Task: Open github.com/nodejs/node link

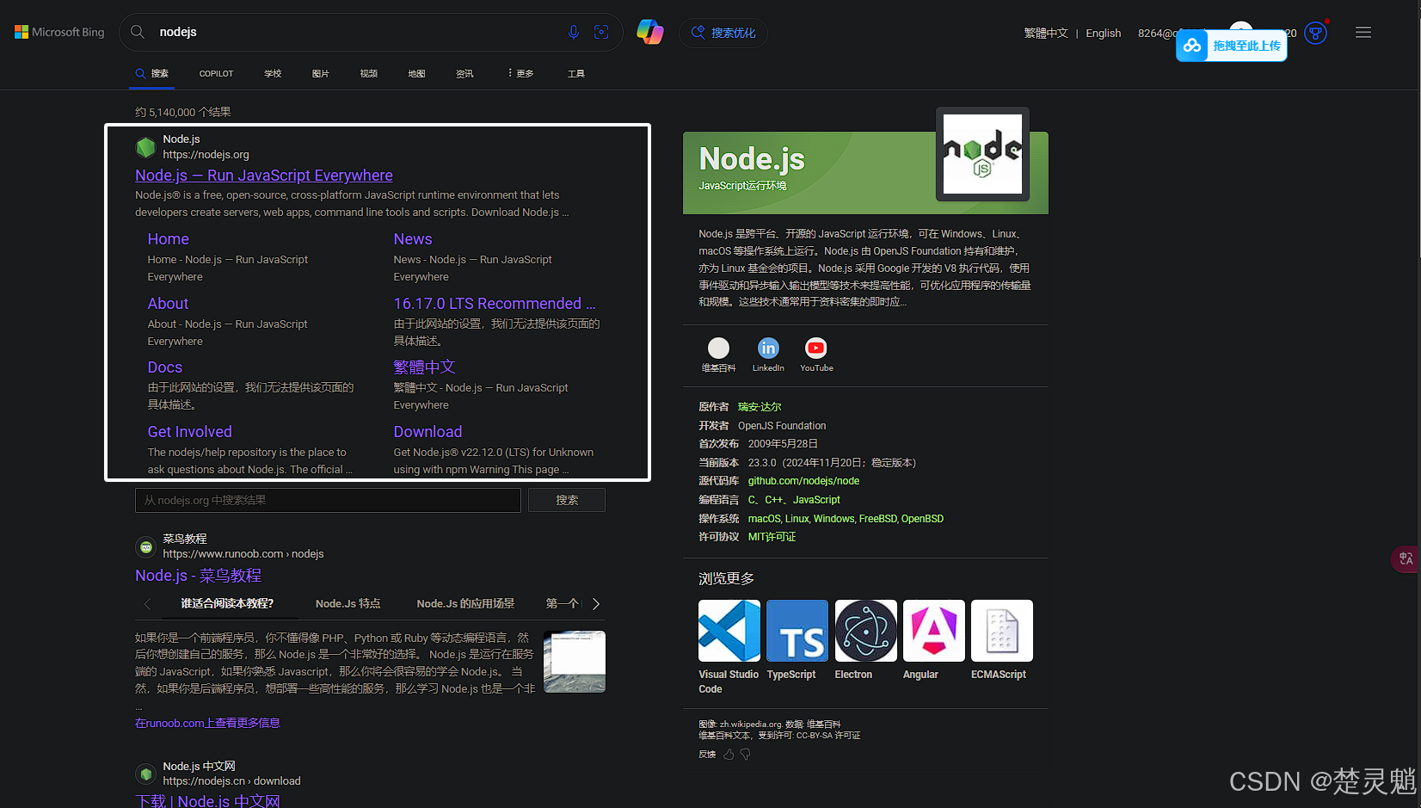Action: tap(803, 481)
